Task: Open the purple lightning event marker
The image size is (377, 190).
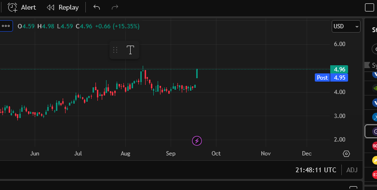Action: 197,141
